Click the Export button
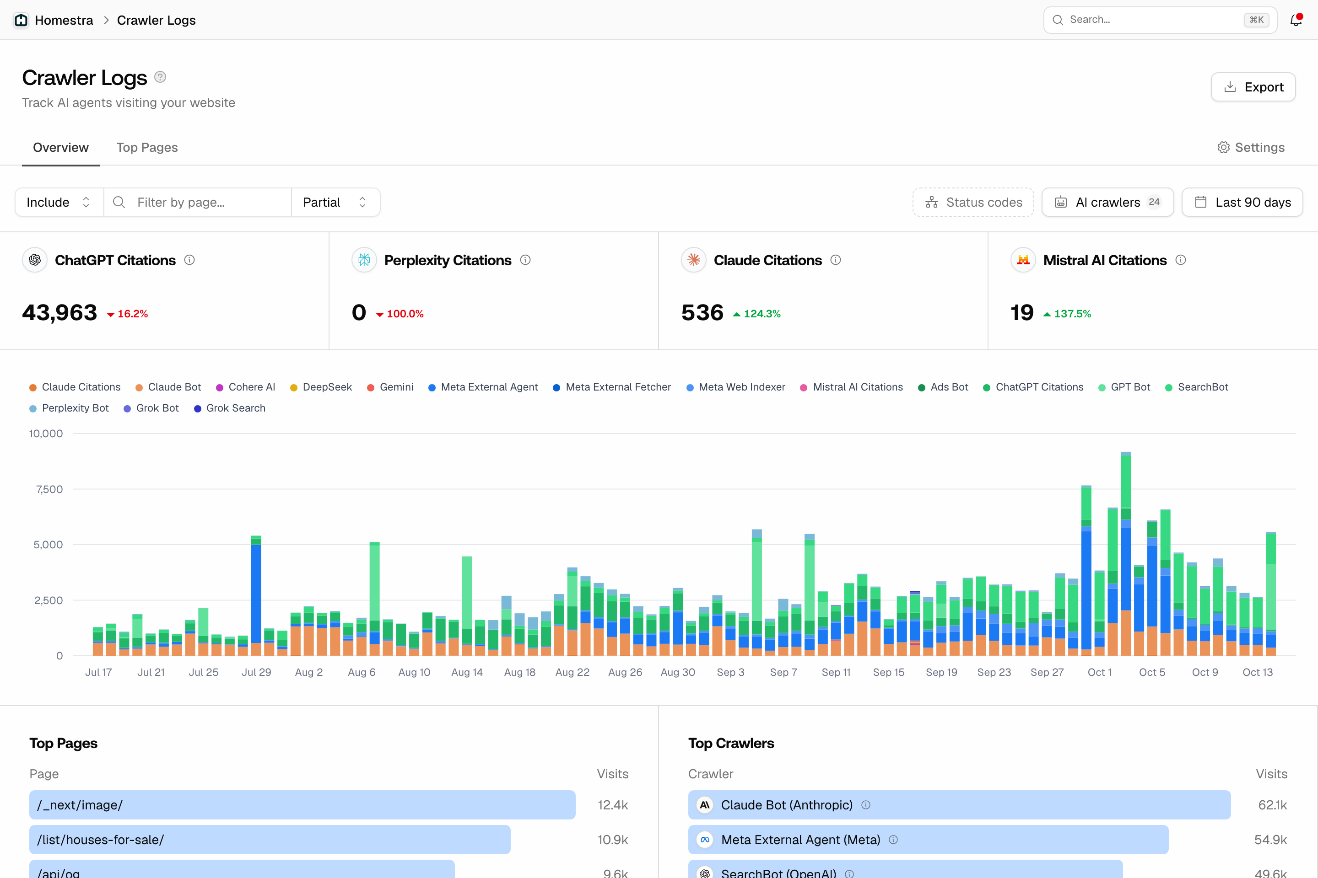Image resolution: width=1318 pixels, height=878 pixels. (x=1253, y=87)
